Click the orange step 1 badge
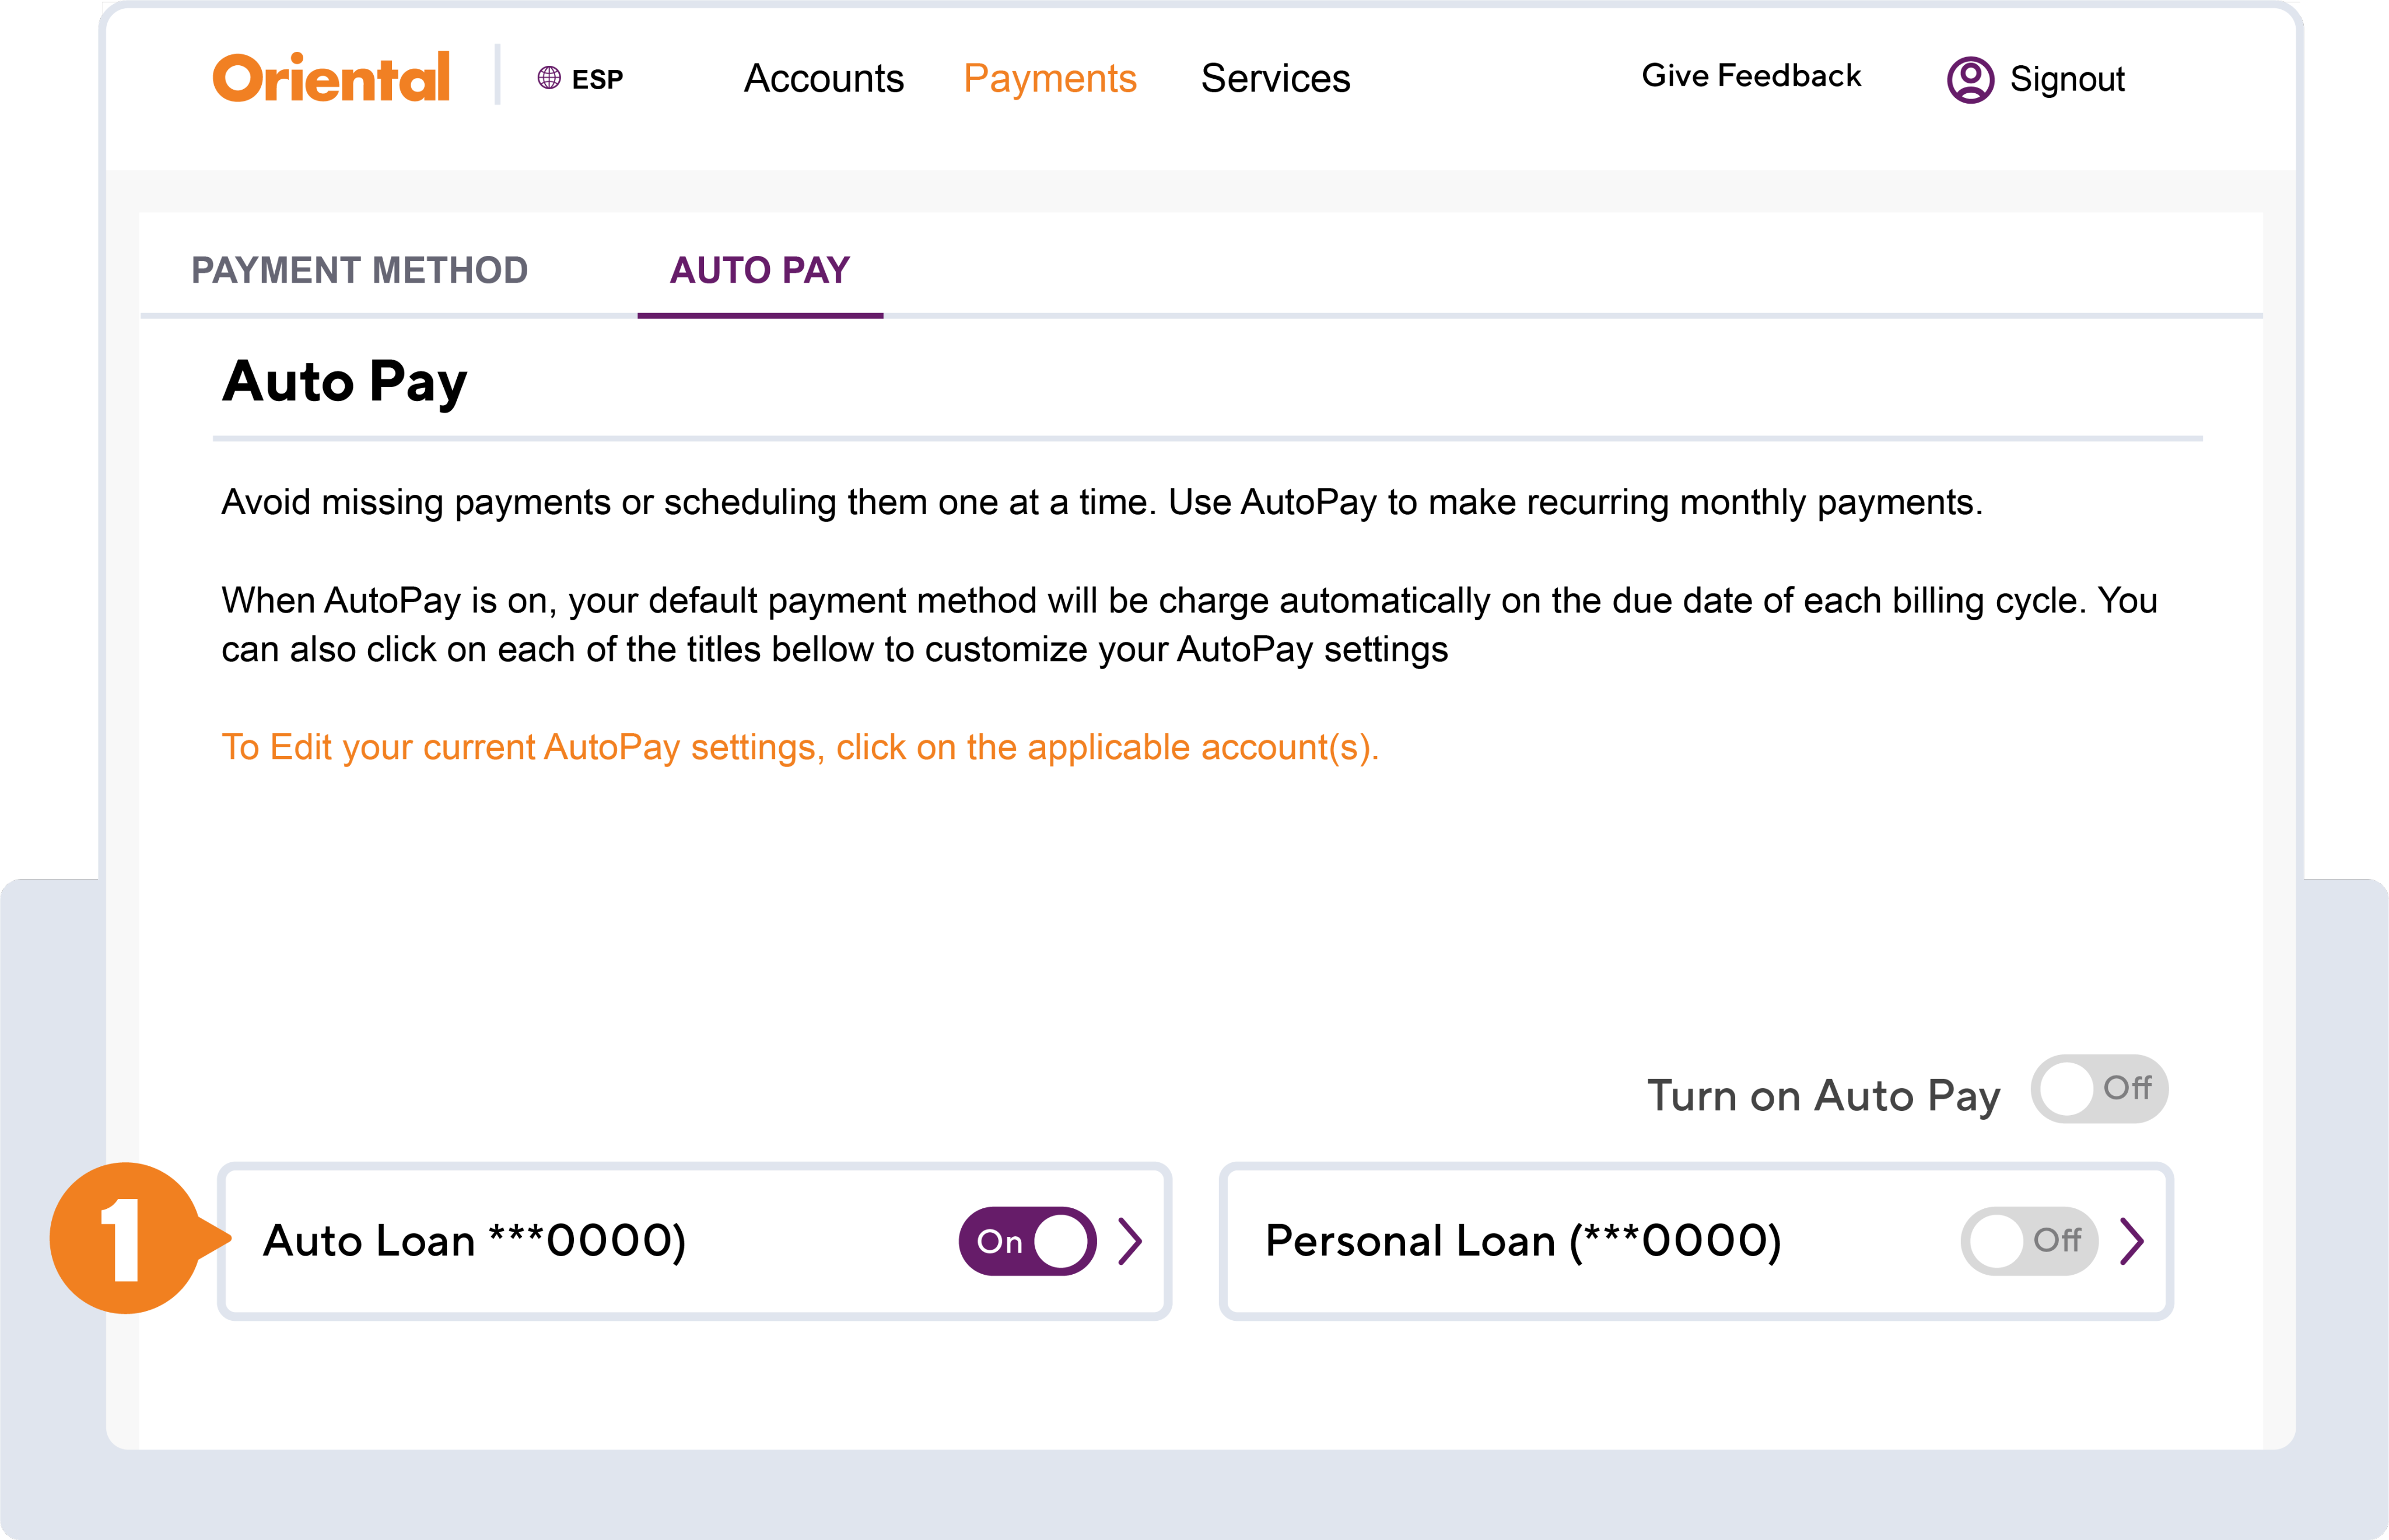Viewport: 2389px width, 1540px height. tap(125, 1238)
